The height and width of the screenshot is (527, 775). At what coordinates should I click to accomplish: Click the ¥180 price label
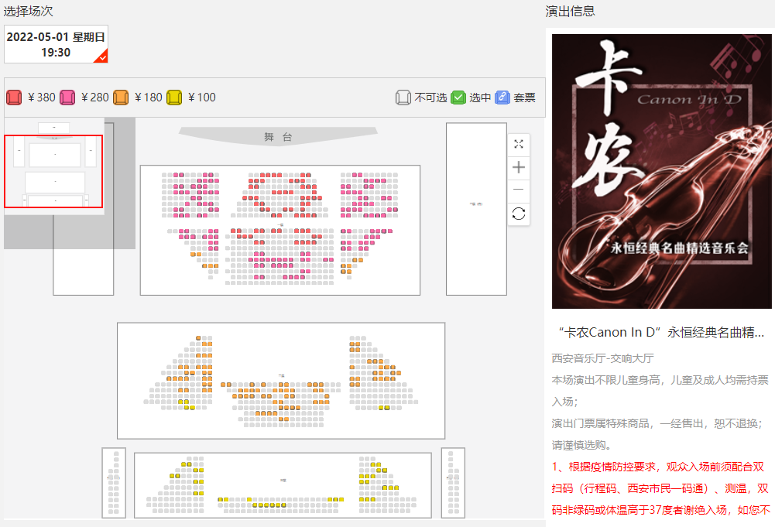click(x=149, y=98)
